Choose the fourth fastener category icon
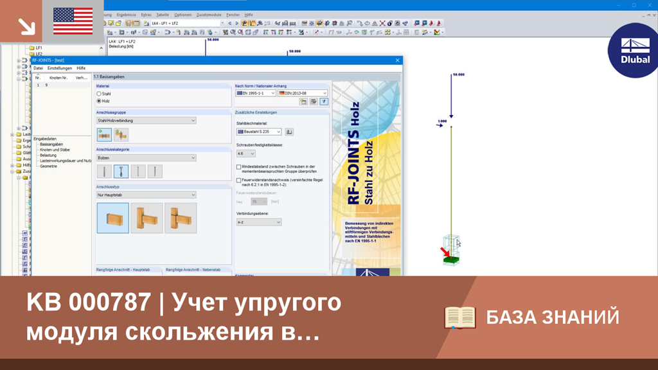Screen dimensions: 658x370 point(155,172)
